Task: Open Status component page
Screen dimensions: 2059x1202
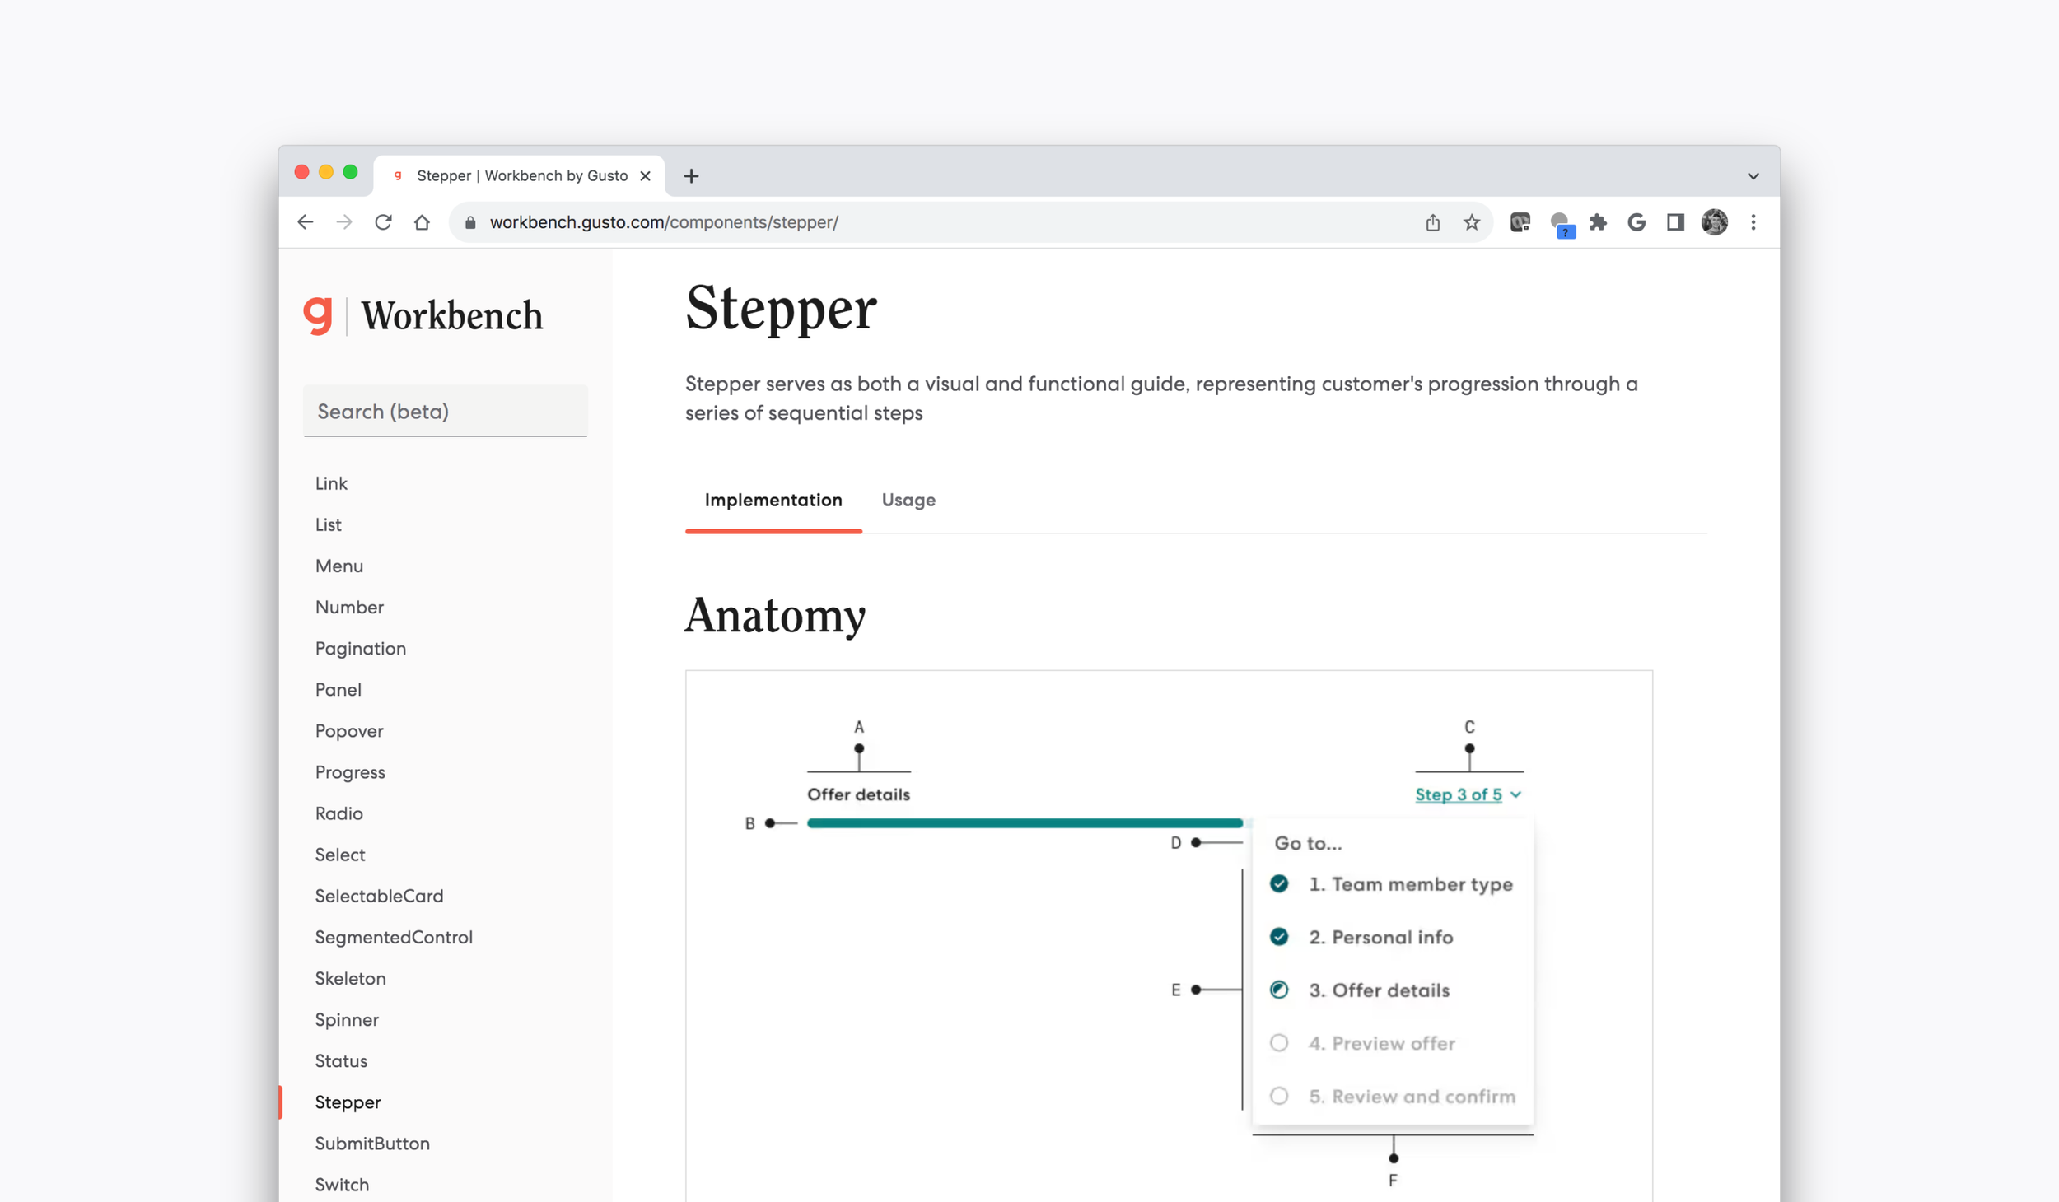Action: tap(341, 1060)
